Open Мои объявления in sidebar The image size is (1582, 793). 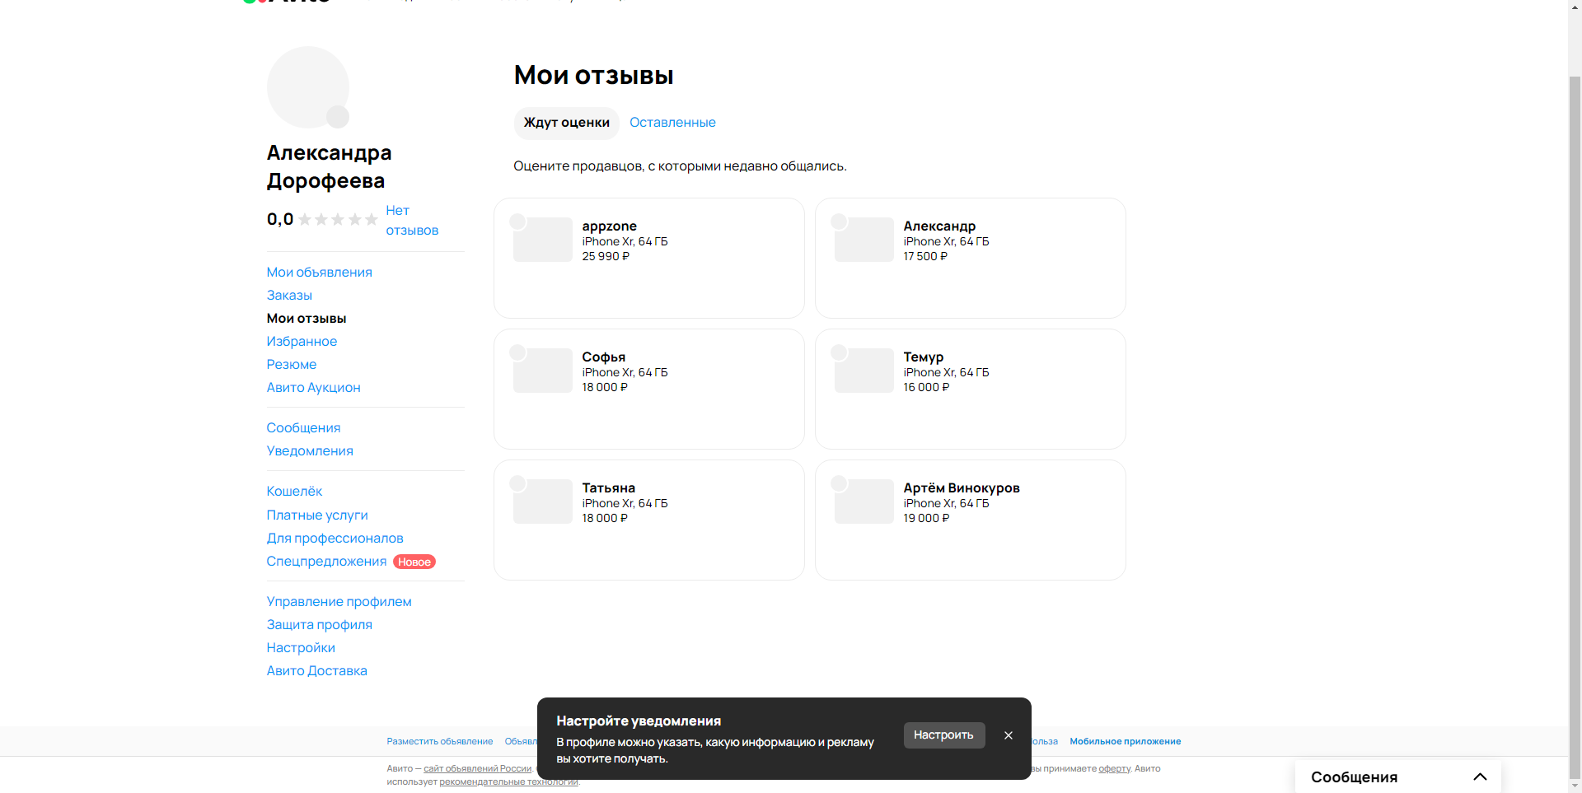pyautogui.click(x=320, y=273)
